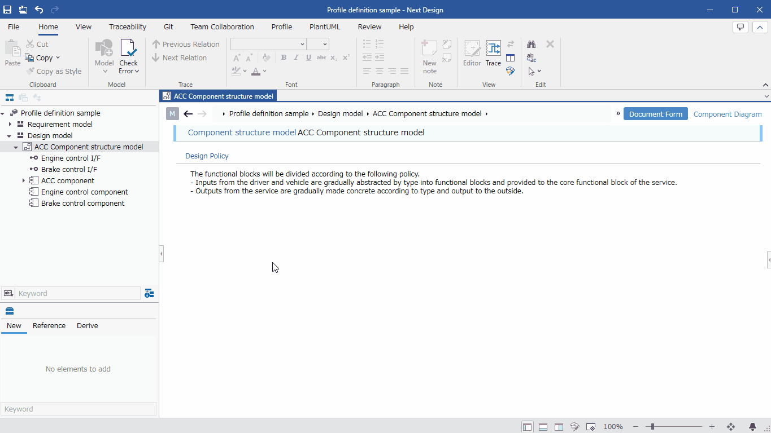Click the Editor view icon

tap(472, 48)
